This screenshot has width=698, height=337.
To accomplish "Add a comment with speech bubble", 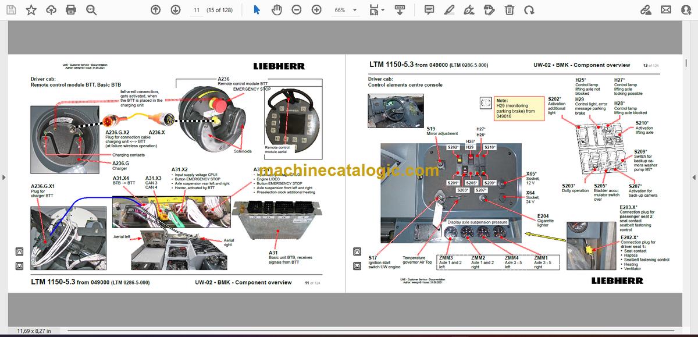I will pyautogui.click(x=429, y=10).
